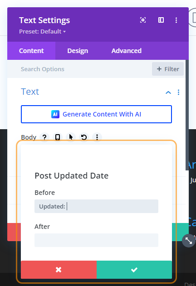Viewport: 196px width, 286px height.
Task: Click the After text input field
Action: pos(97,240)
